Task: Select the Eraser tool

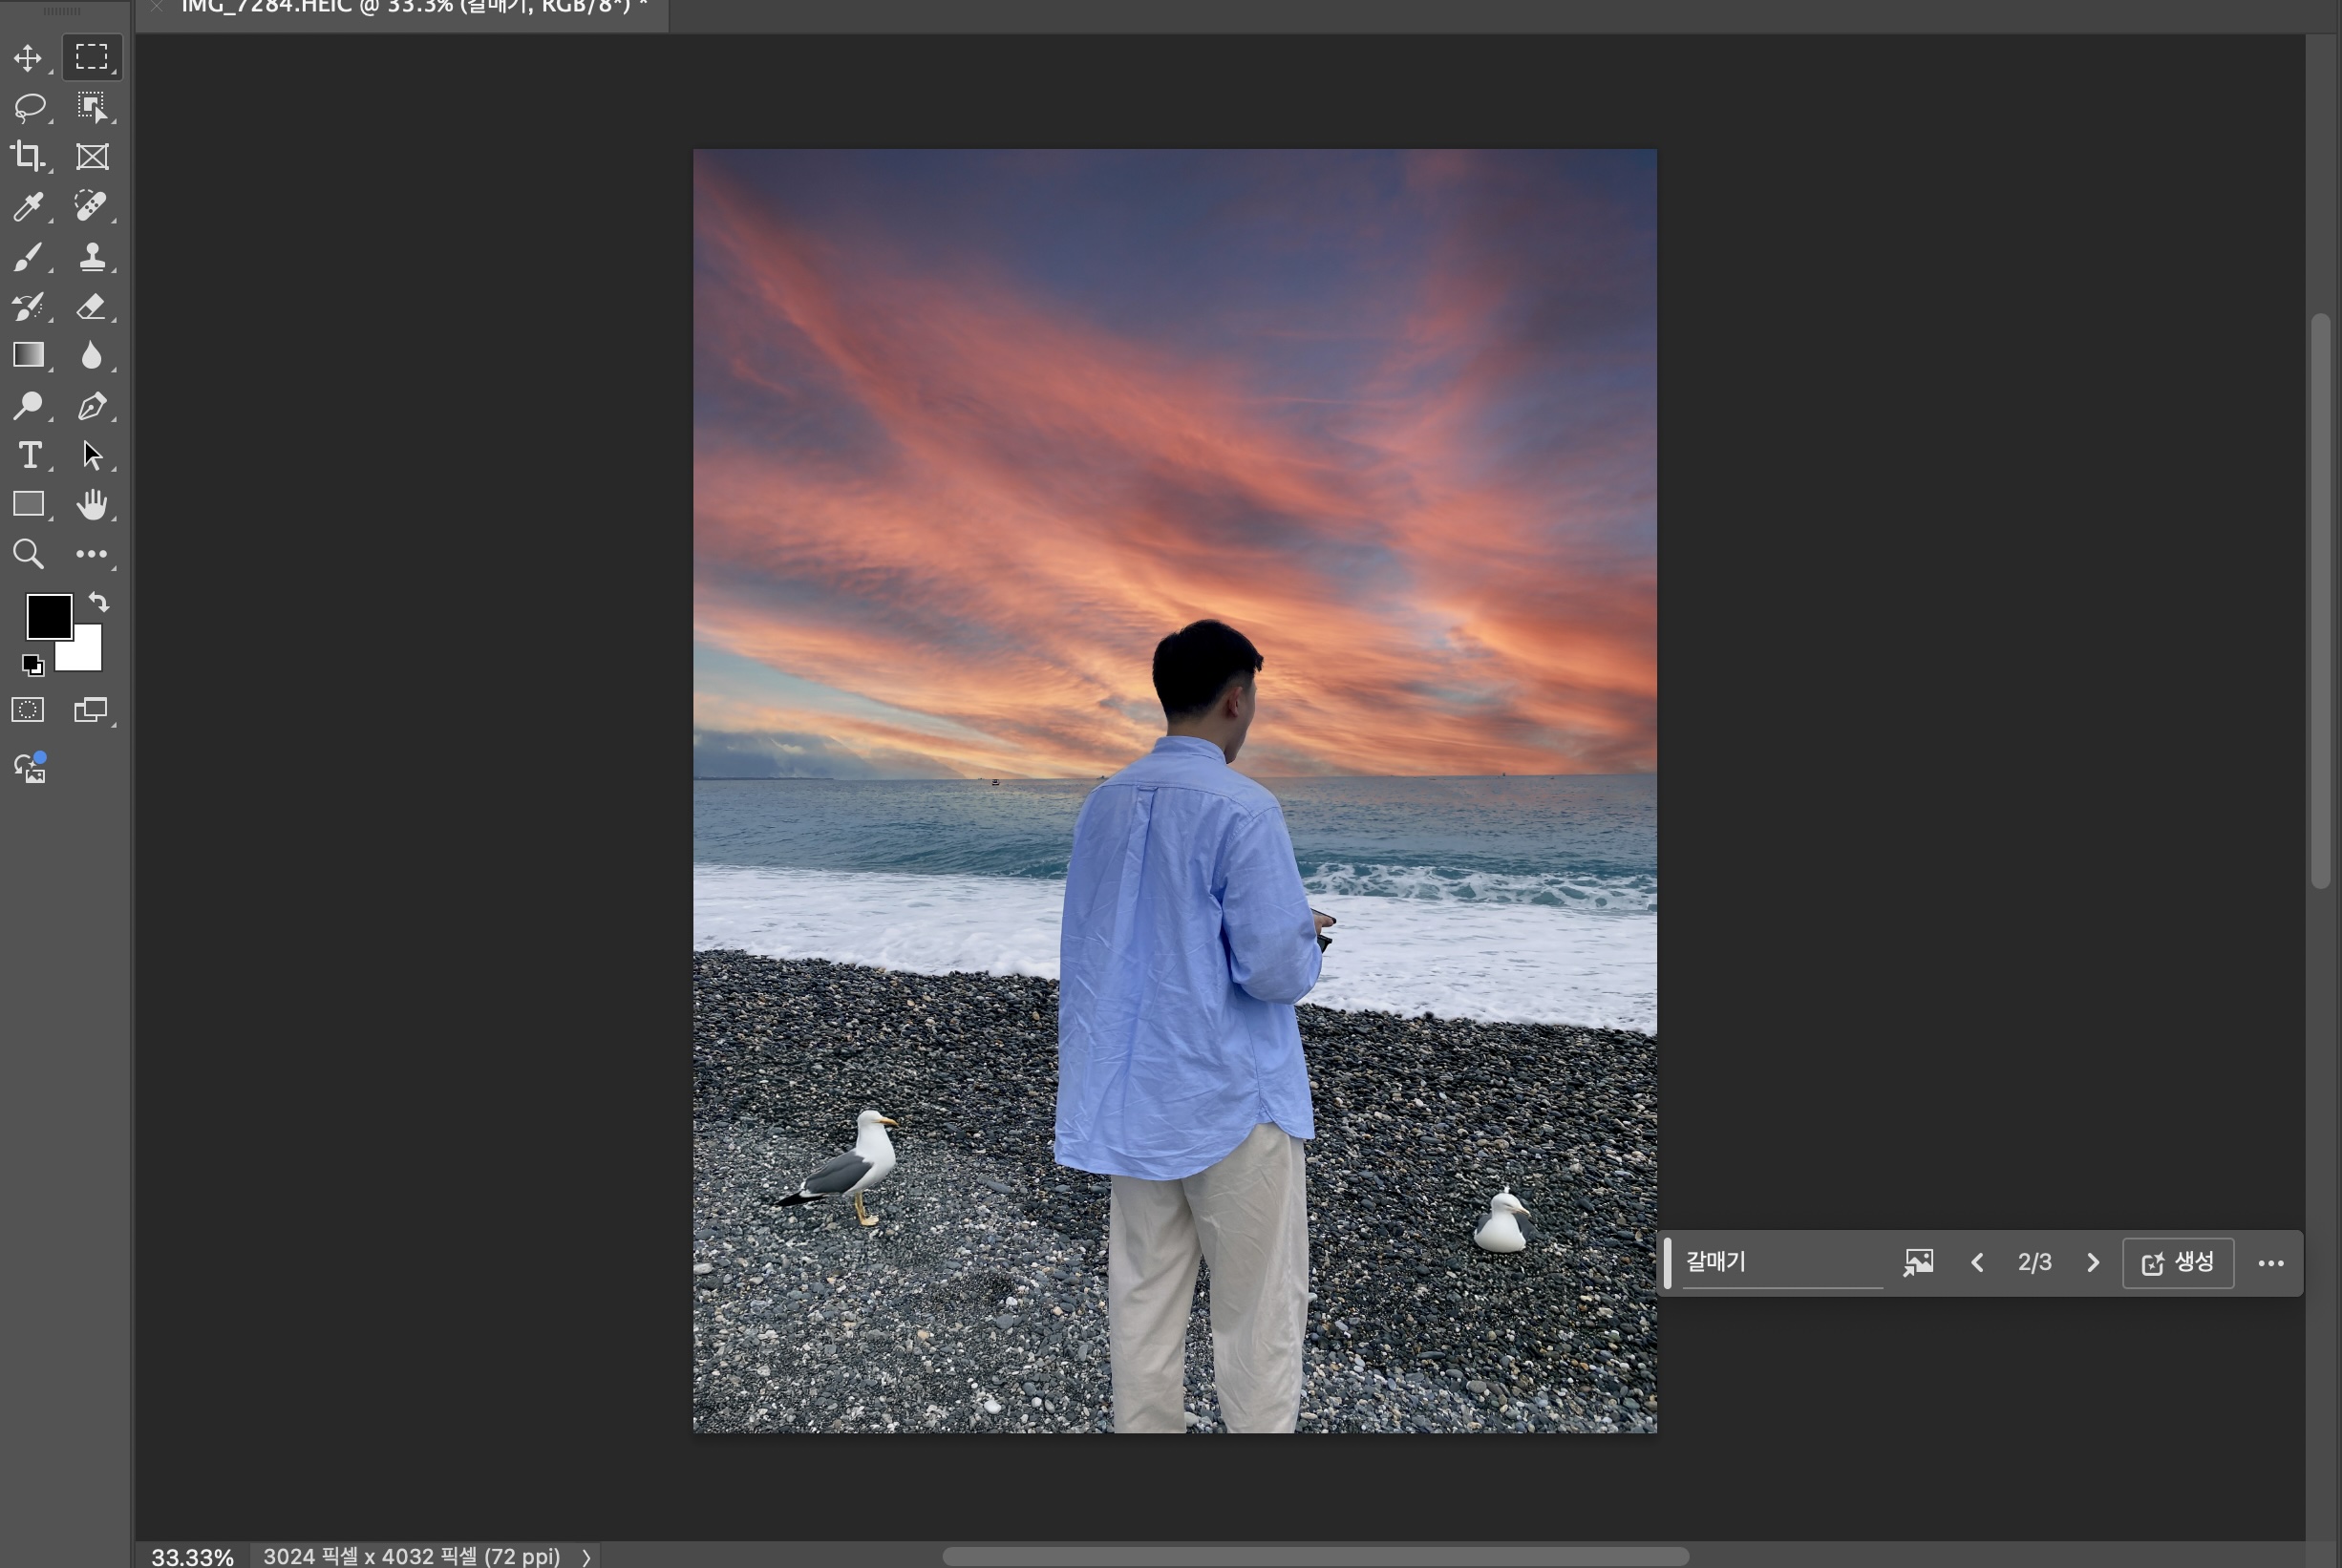Action: pyautogui.click(x=92, y=306)
